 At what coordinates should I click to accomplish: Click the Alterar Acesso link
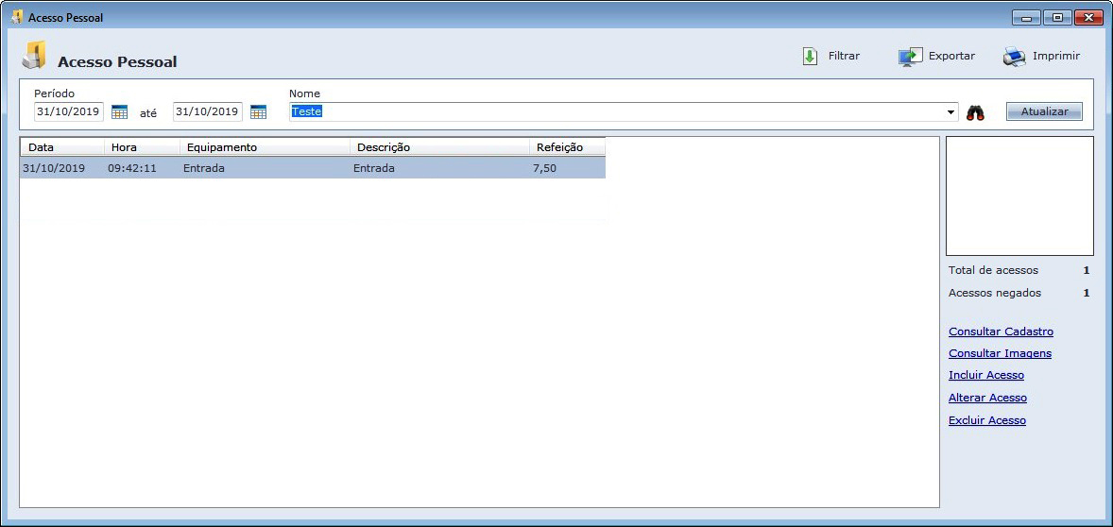(987, 398)
